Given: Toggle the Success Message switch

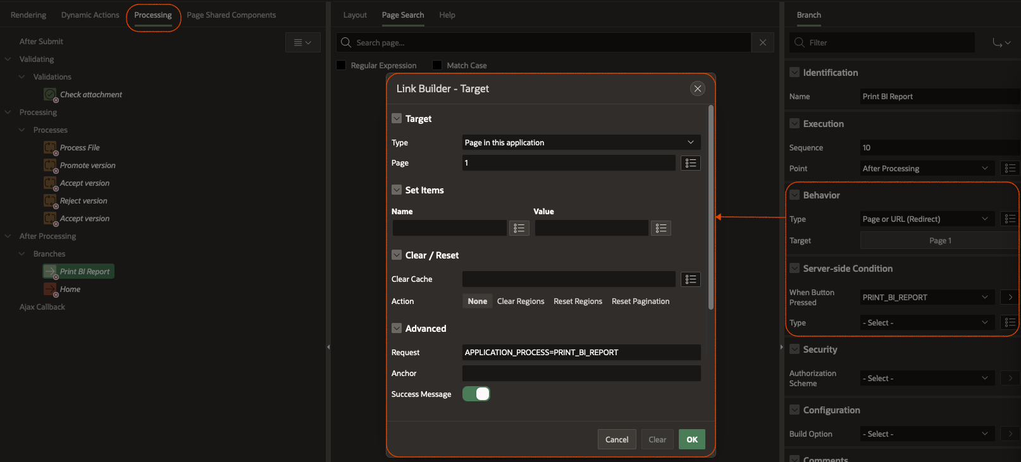Looking at the screenshot, I should click(476, 394).
